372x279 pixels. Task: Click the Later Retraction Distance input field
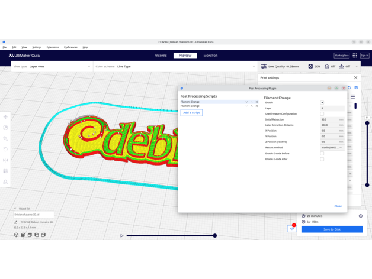point(332,125)
